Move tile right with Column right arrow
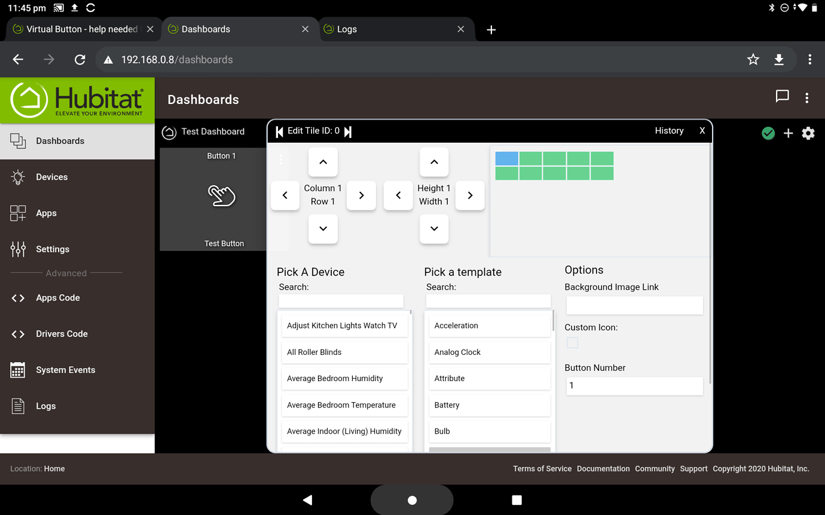The height and width of the screenshot is (515, 825). (x=362, y=195)
